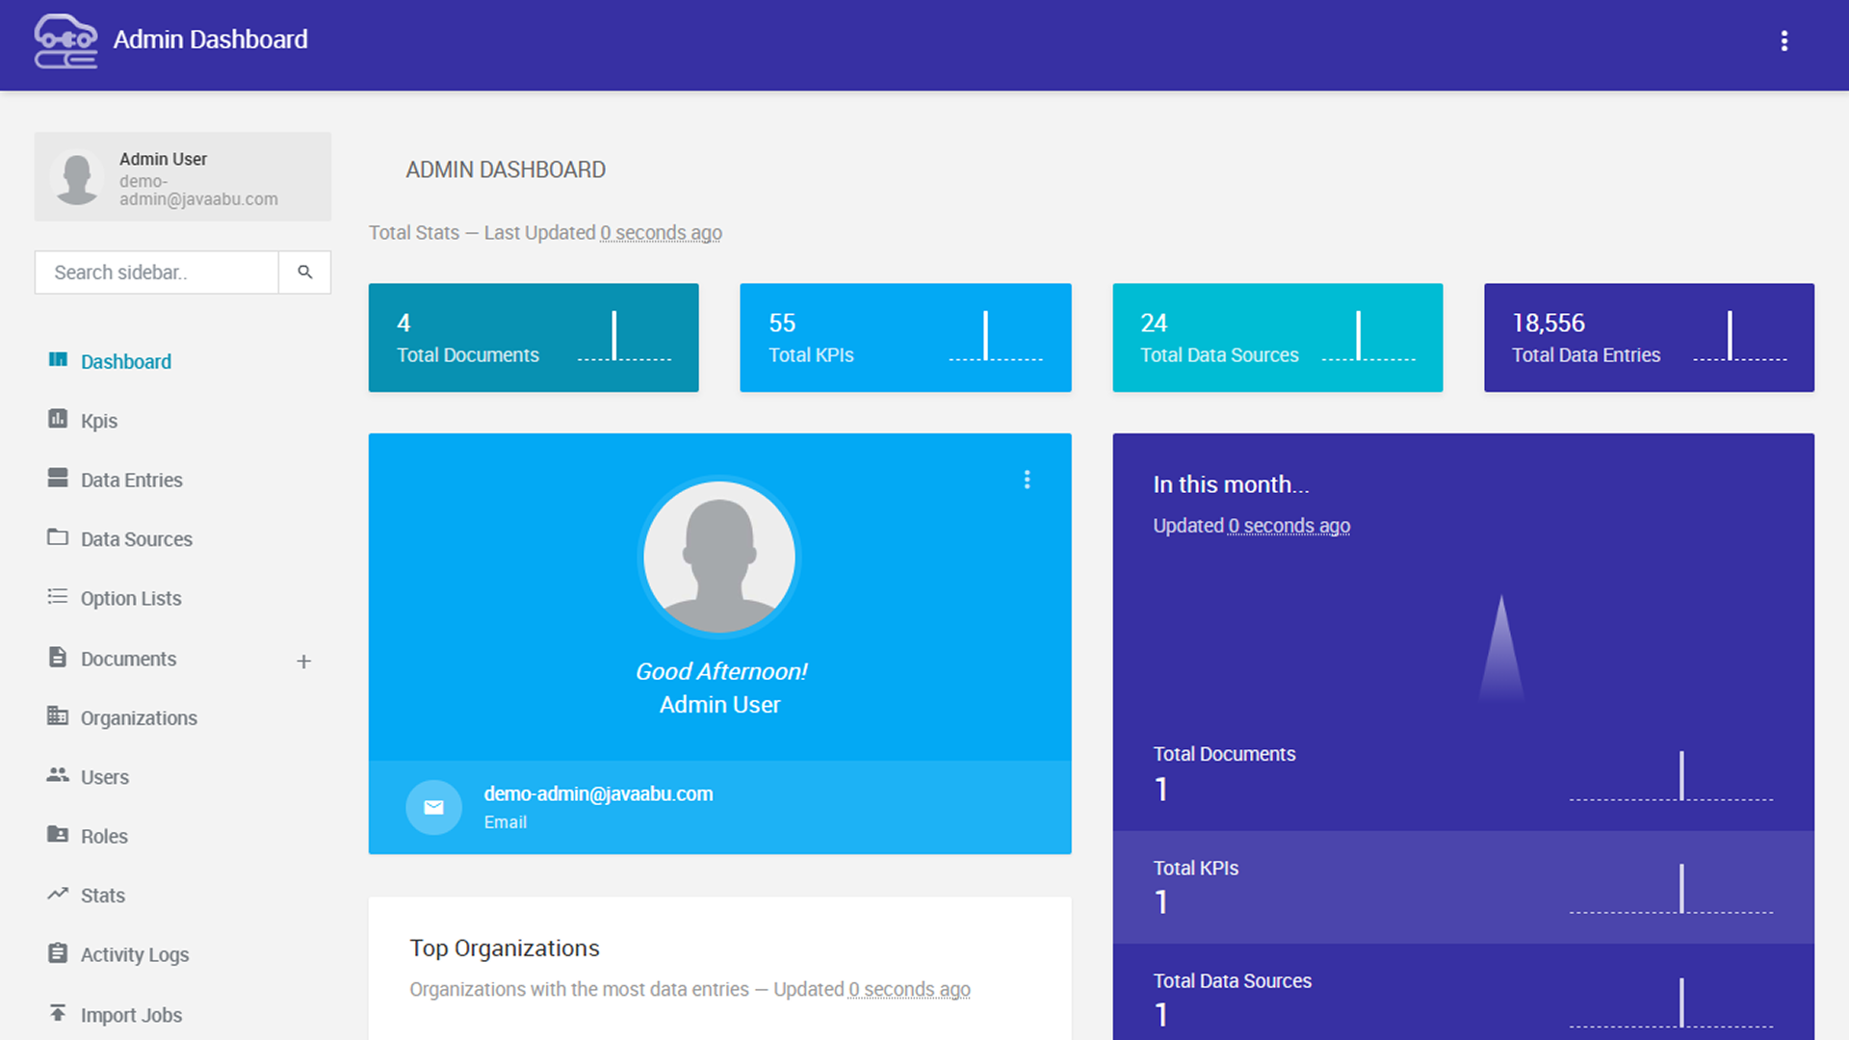Viewport: 1849px width, 1040px height.
Task: Open the Stats sidebar item
Action: (102, 896)
